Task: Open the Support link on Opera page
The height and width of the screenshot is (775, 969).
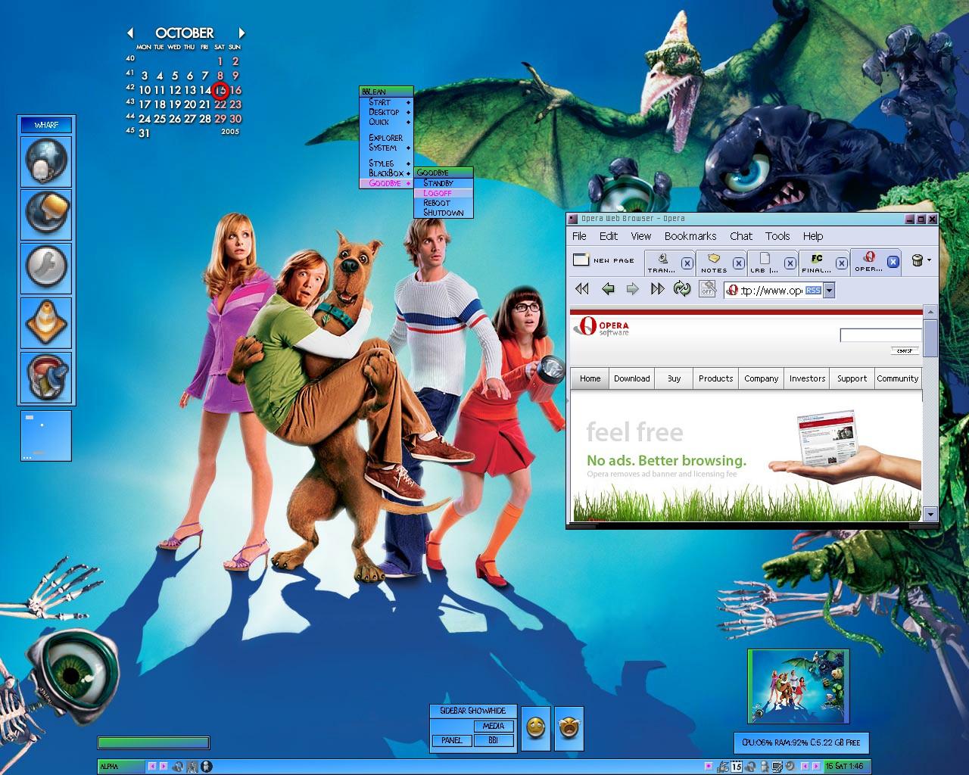Action: [x=852, y=378]
